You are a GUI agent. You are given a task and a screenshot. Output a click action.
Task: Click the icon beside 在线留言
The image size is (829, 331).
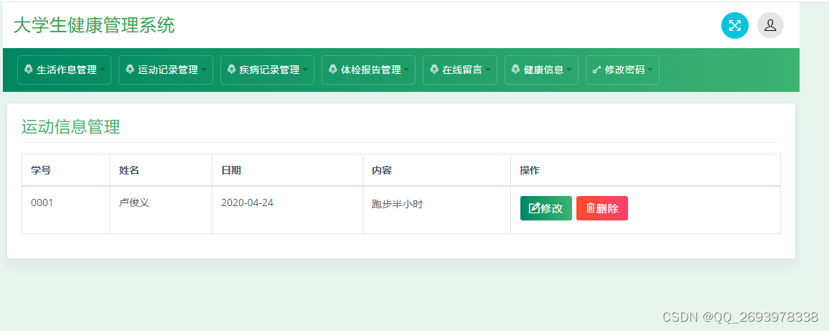tap(434, 69)
